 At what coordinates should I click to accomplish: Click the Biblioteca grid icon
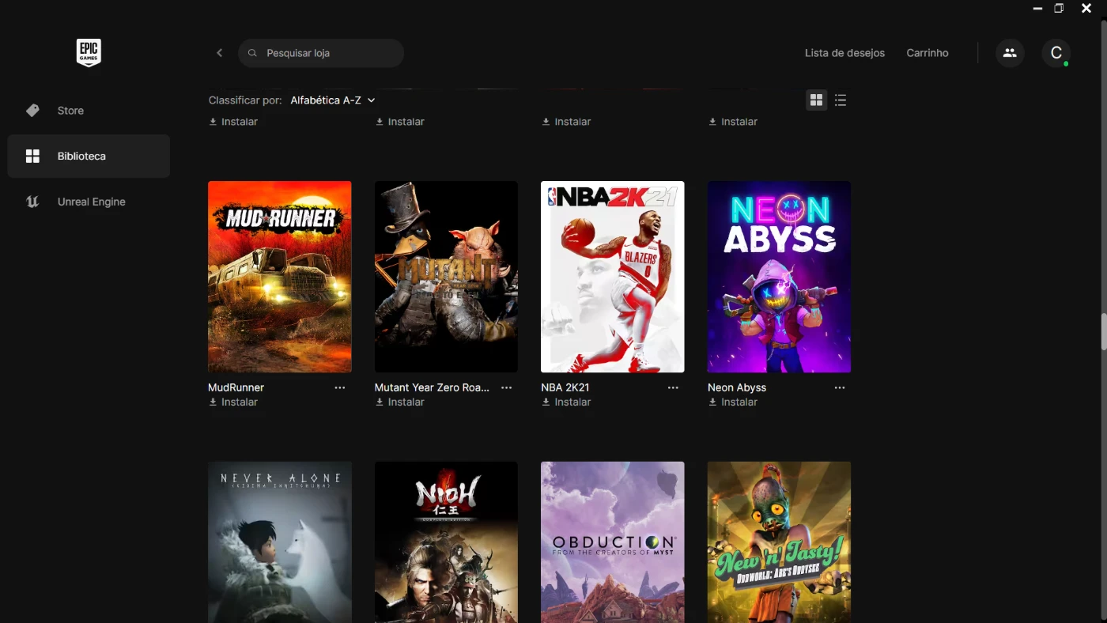coord(32,156)
